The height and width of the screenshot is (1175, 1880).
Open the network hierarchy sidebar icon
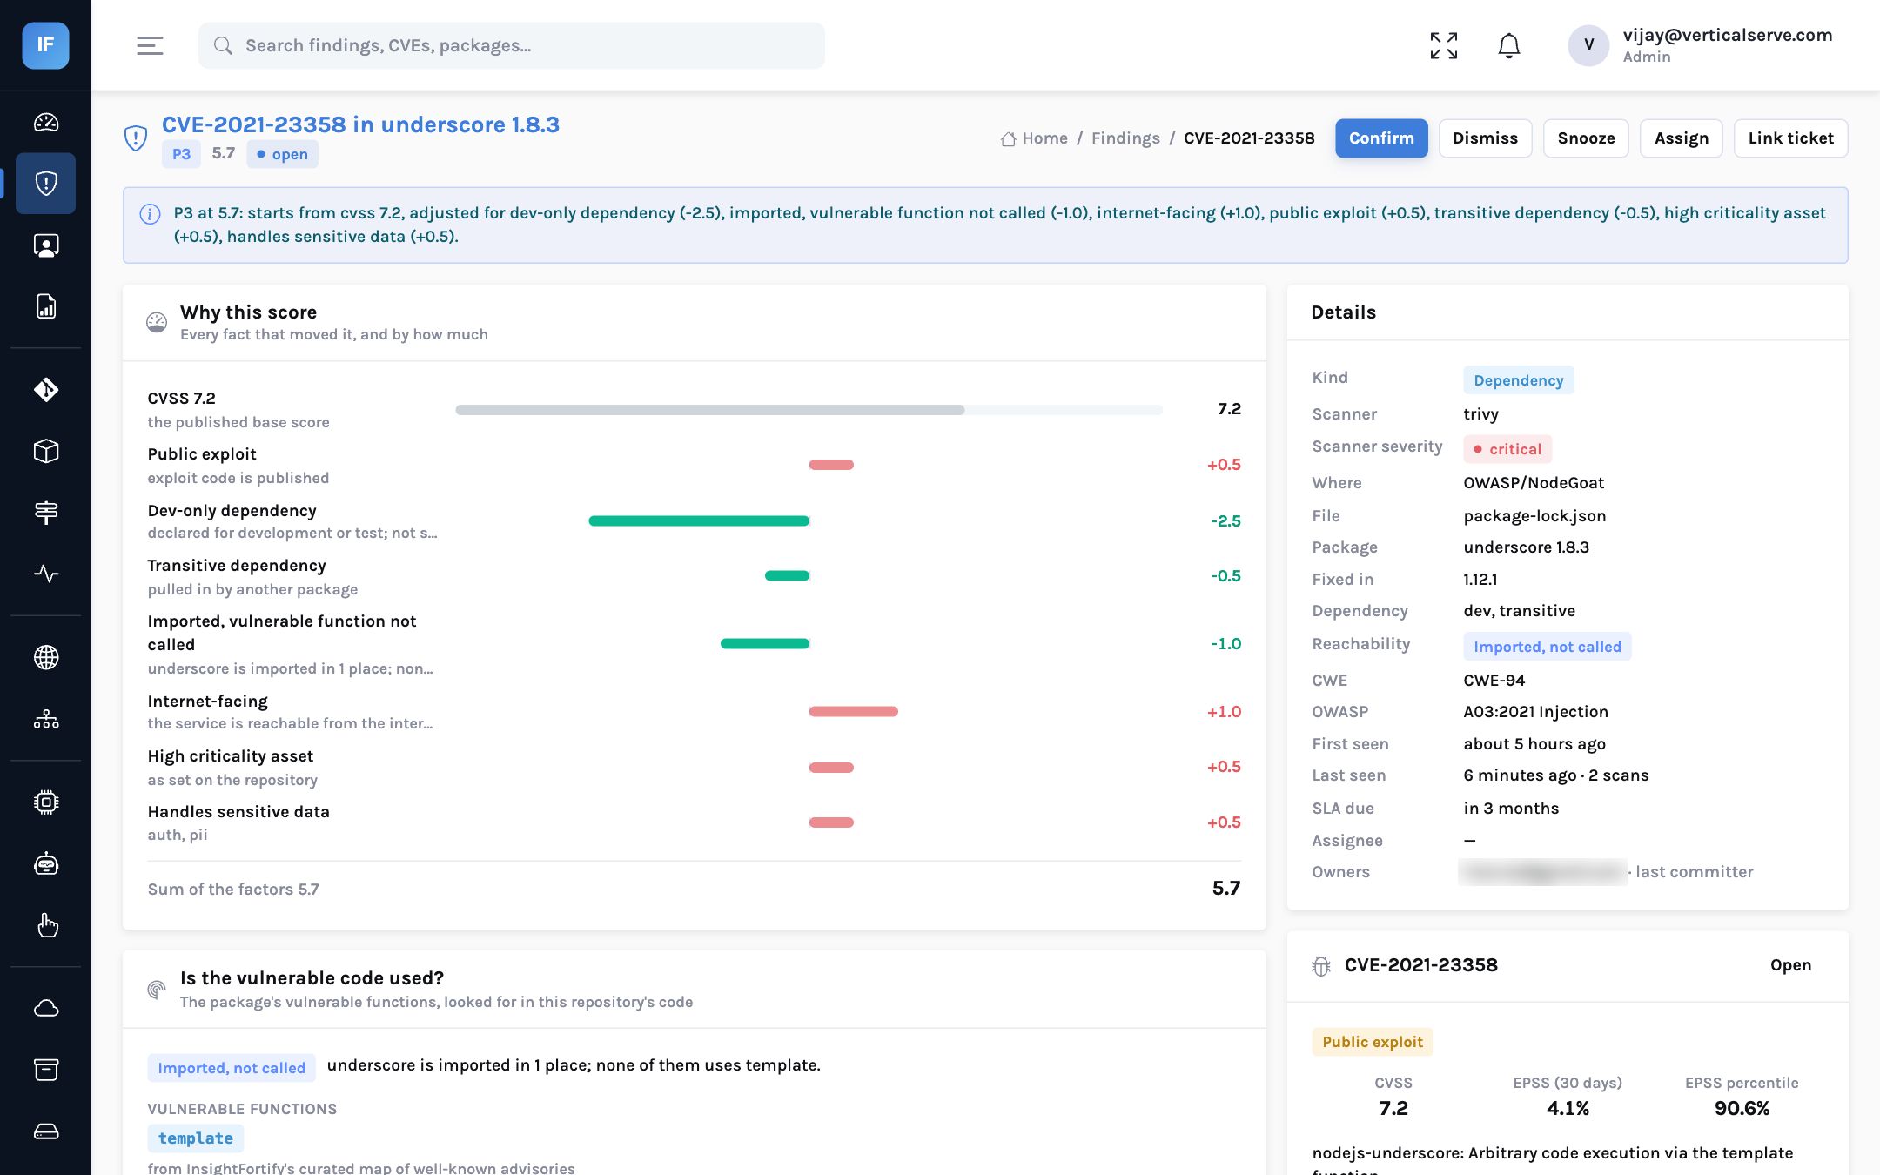coord(46,719)
